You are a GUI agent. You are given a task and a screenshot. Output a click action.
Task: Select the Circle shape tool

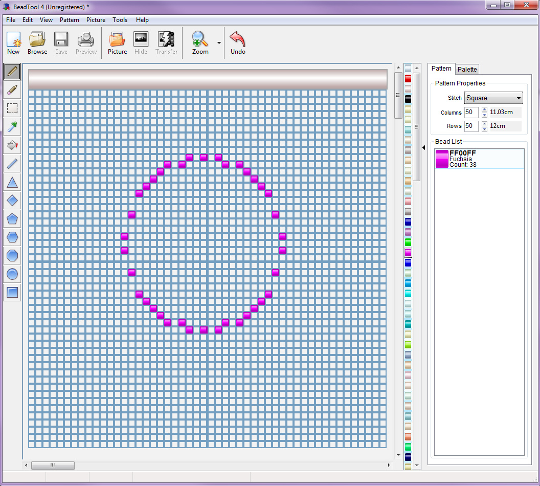pos(12,274)
